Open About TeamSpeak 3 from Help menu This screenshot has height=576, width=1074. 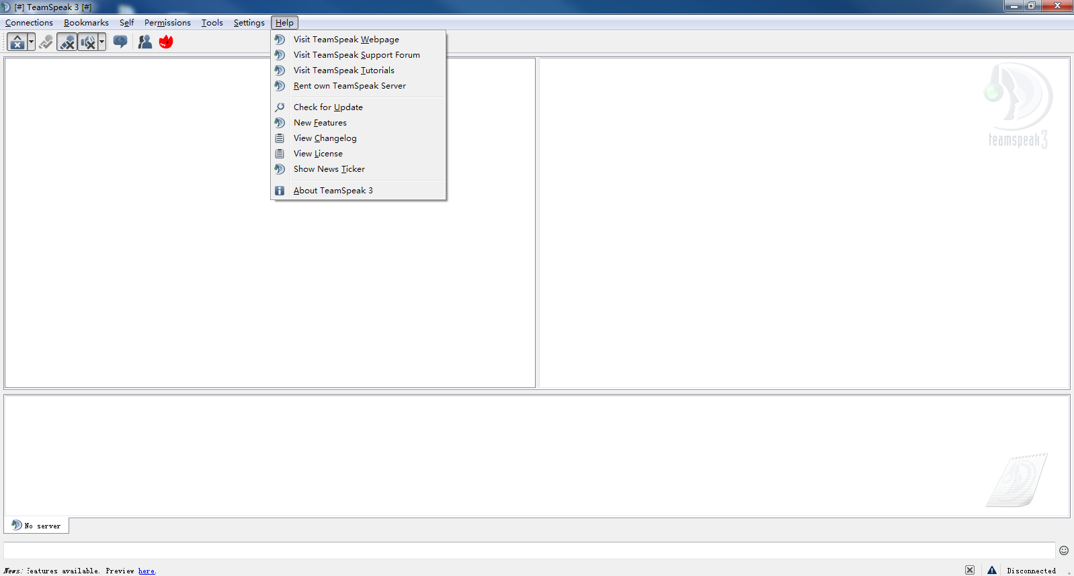[333, 191]
